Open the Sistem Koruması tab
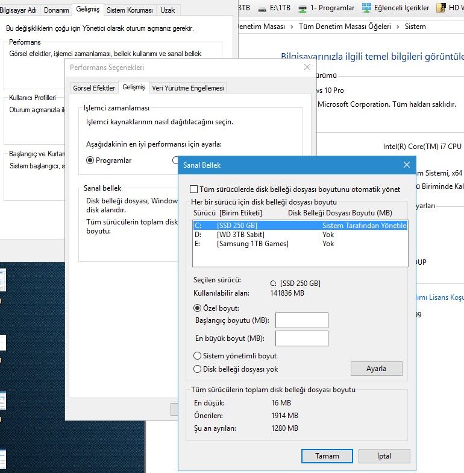The width and height of the screenshot is (464, 473). coord(130,10)
